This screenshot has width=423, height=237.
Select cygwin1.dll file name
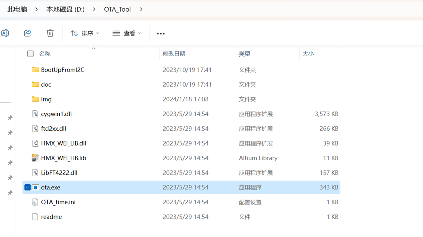pyautogui.click(x=56, y=114)
